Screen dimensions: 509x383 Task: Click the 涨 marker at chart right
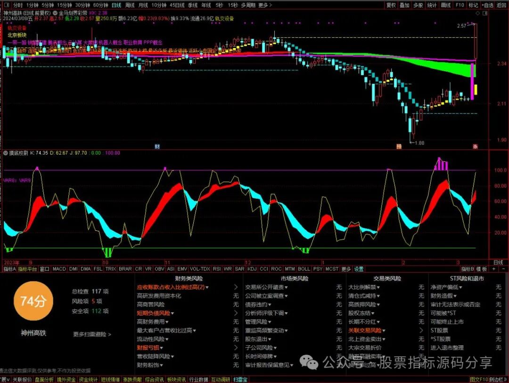tap(475, 147)
